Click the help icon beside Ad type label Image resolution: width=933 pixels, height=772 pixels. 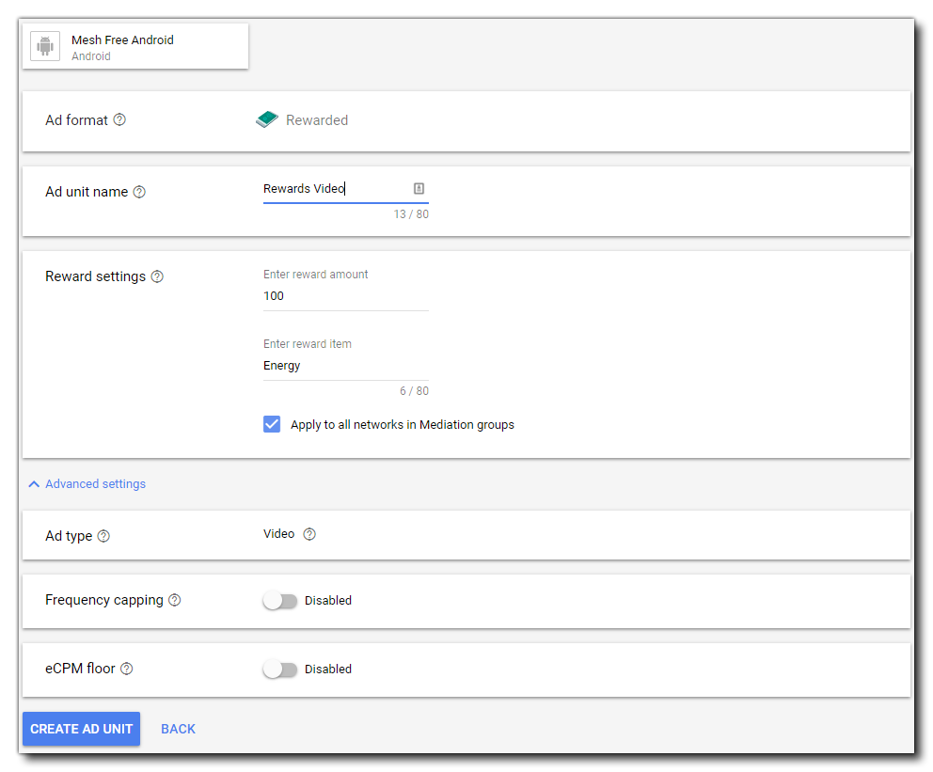[x=103, y=536]
